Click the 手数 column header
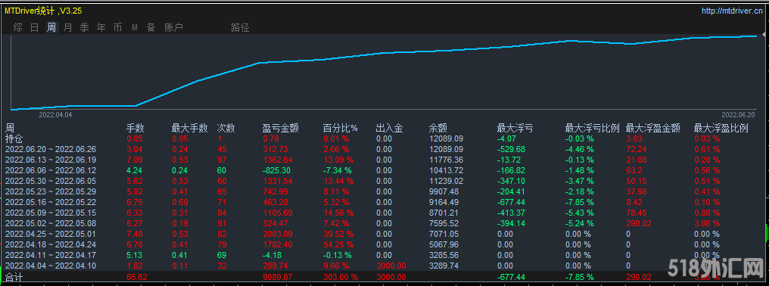 click(x=135, y=129)
